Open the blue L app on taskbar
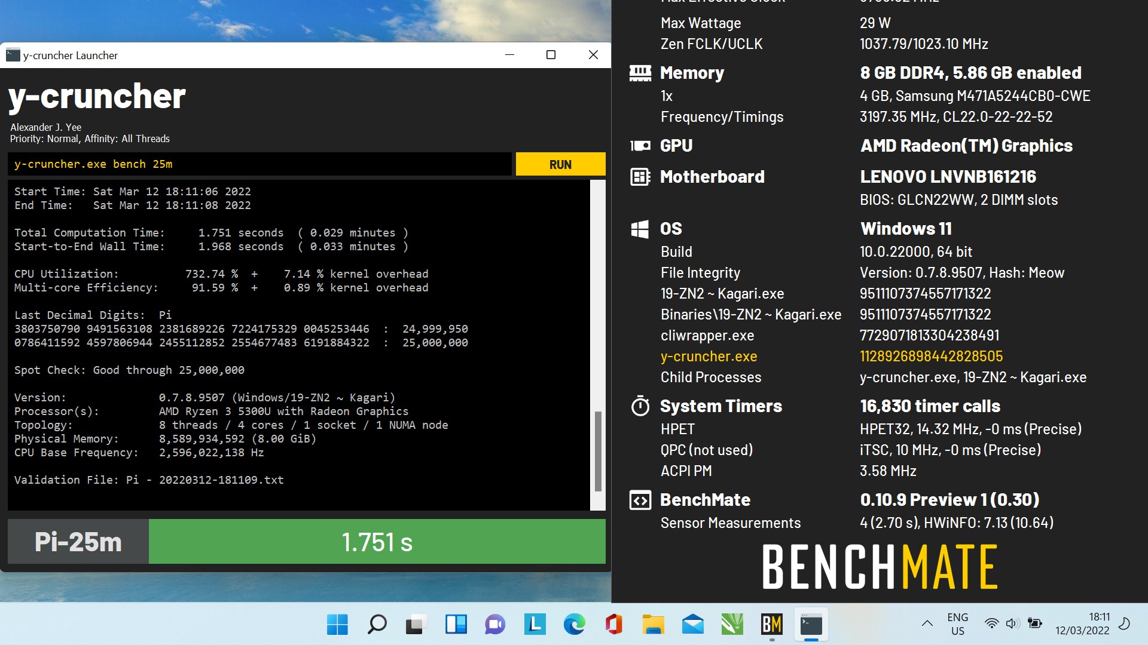Viewport: 1148px width, 645px height. pos(535,625)
